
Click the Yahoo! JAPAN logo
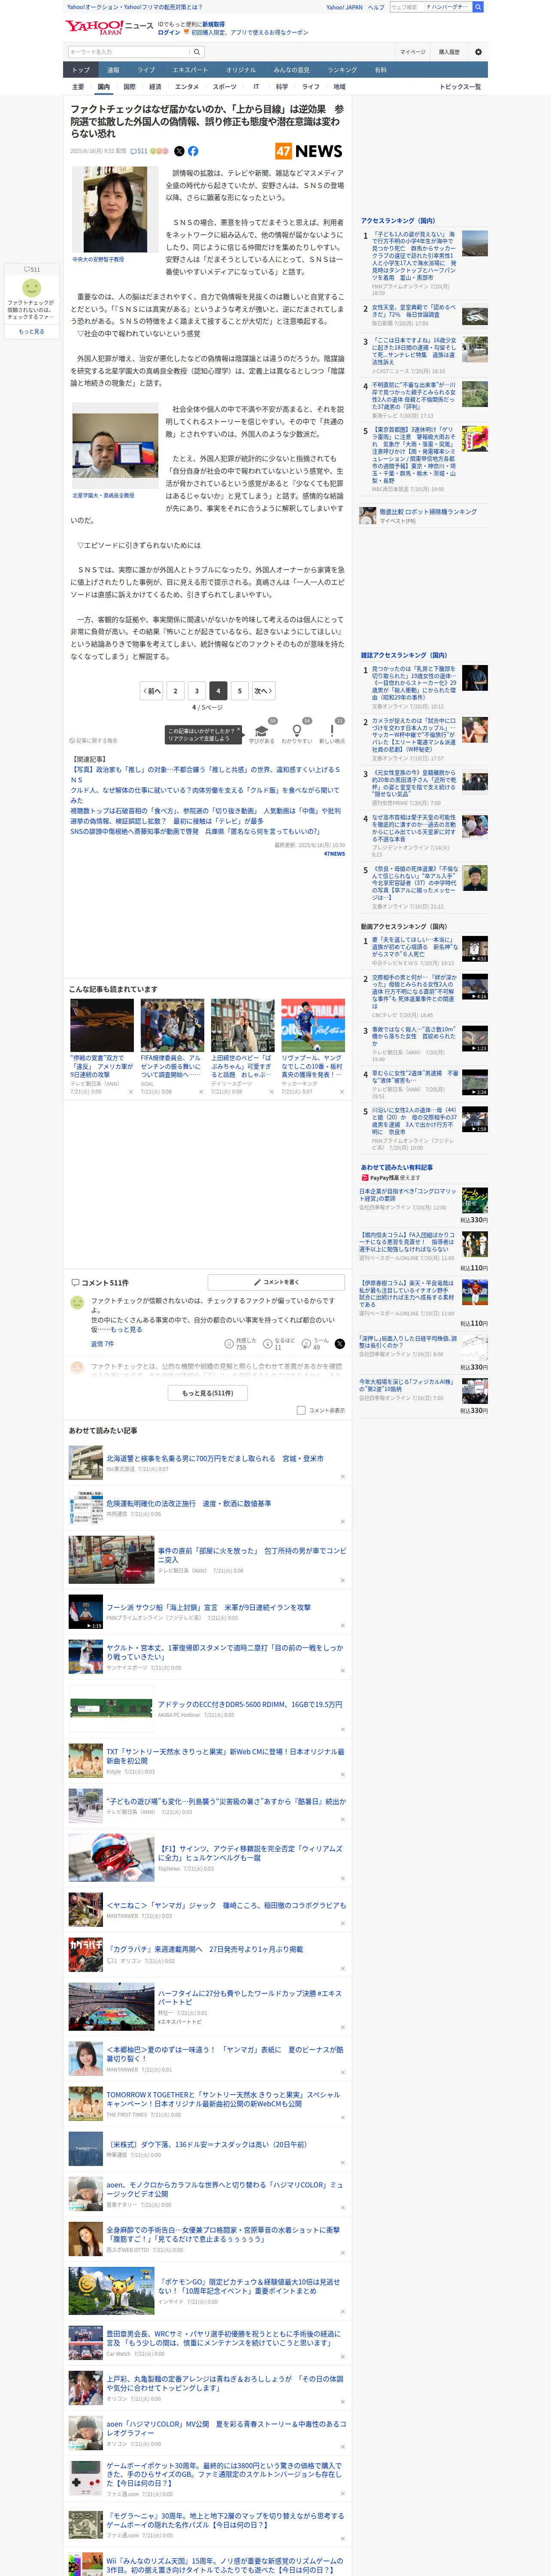[x=94, y=27]
